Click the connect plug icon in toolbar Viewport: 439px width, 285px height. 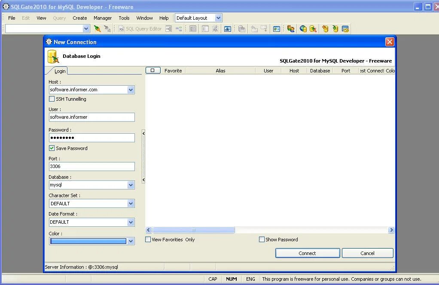[x=97, y=28]
